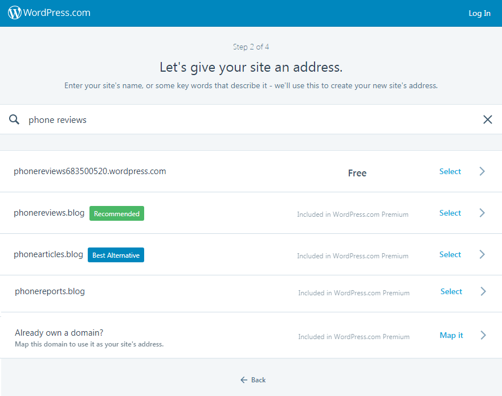The image size is (502, 396).
Task: Click the phonereports.blog domain name
Action: pos(50,291)
